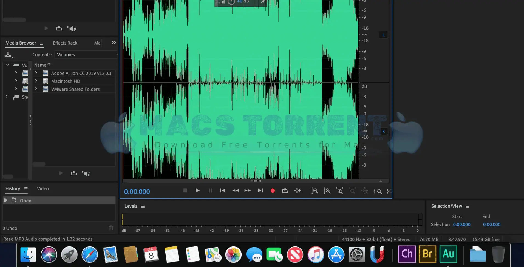Screen dimensions: 524x267
Task: Open Safari from the Dock
Action: point(90,254)
